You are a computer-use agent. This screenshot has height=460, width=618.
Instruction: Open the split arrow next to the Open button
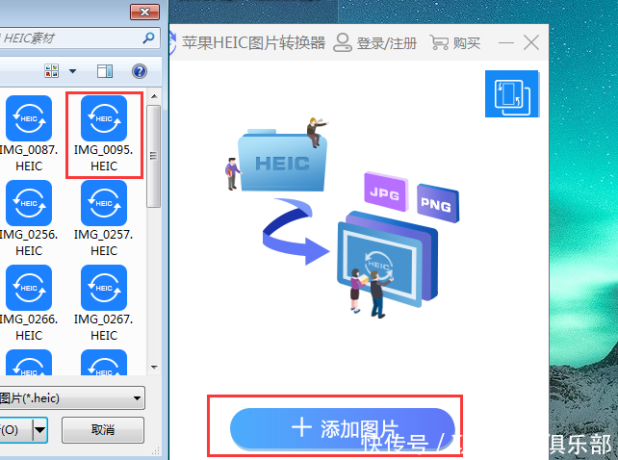(x=39, y=429)
